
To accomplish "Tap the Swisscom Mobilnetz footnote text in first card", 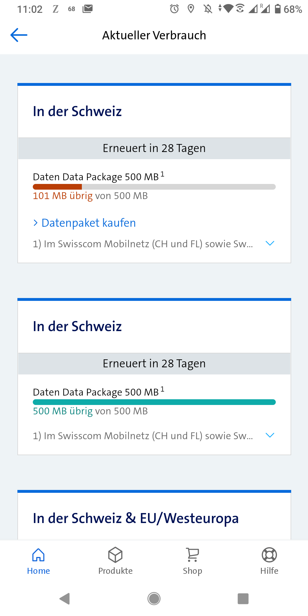I will tap(143, 244).
